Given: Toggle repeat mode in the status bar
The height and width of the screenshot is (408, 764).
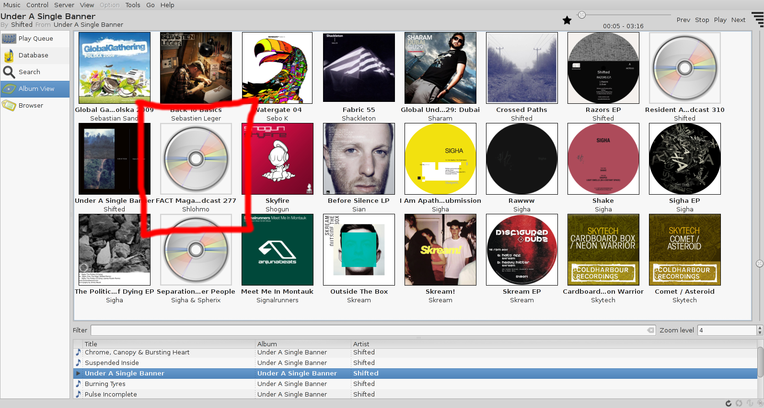Looking at the screenshot, I should pos(729,403).
